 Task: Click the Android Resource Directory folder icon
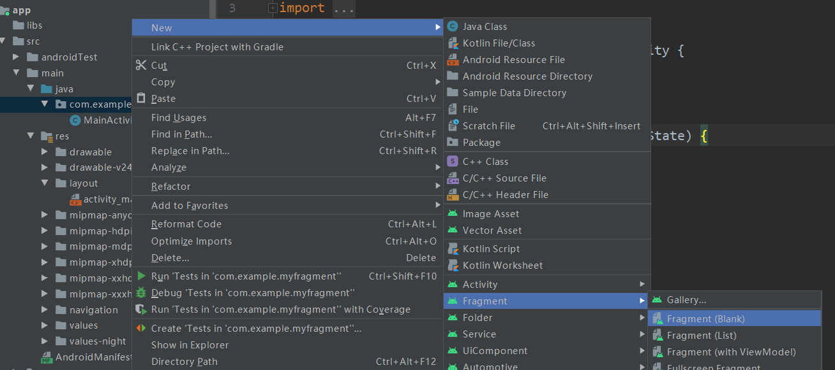[453, 76]
